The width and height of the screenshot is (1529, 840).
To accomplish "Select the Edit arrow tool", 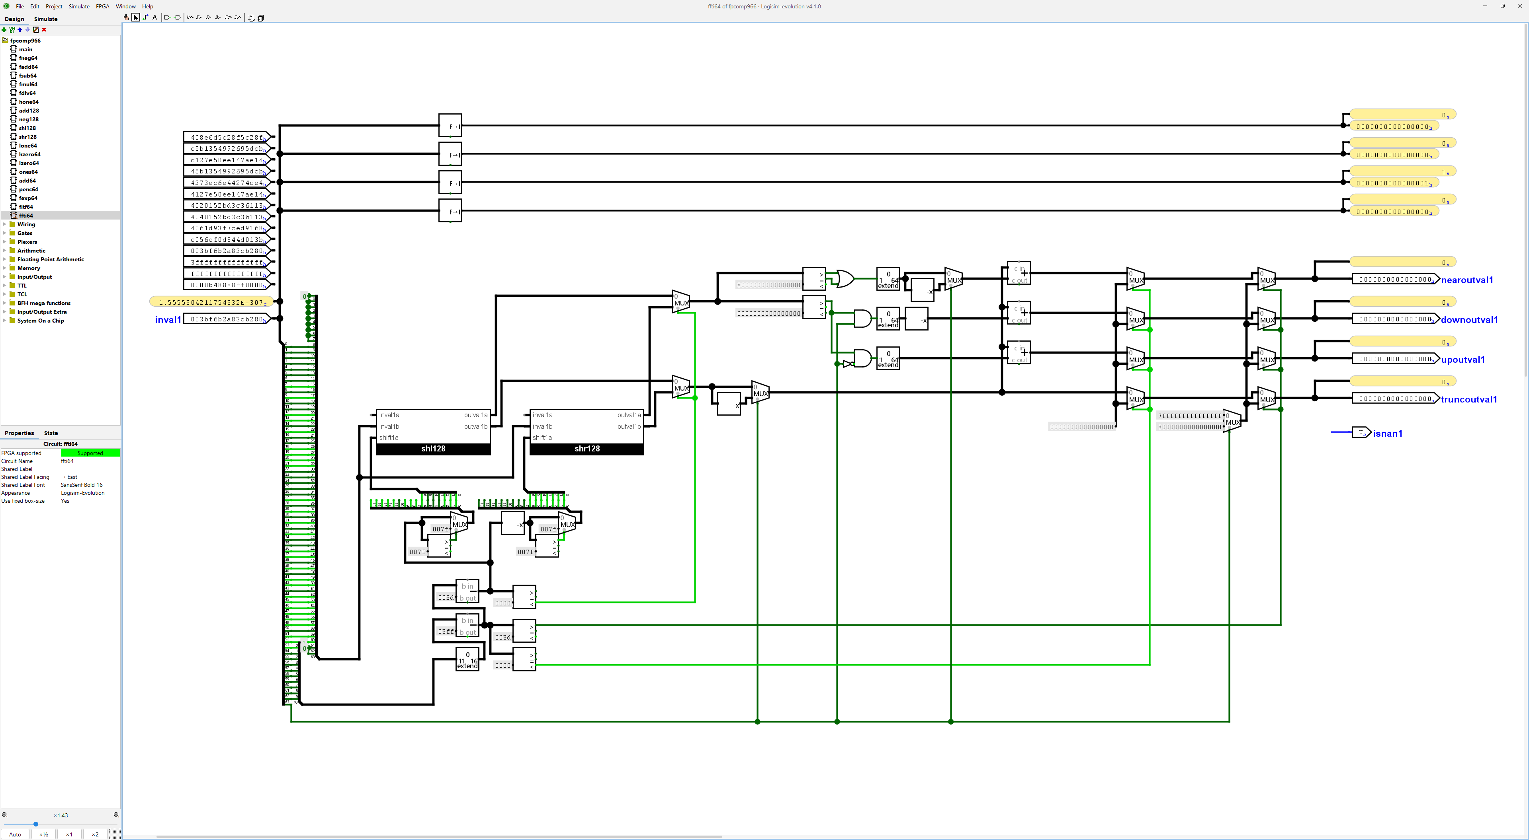I will coord(136,17).
